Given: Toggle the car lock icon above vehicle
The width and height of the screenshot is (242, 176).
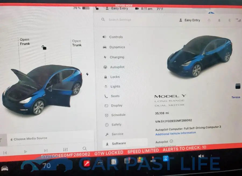Looking at the screenshot, I should click(44, 48).
